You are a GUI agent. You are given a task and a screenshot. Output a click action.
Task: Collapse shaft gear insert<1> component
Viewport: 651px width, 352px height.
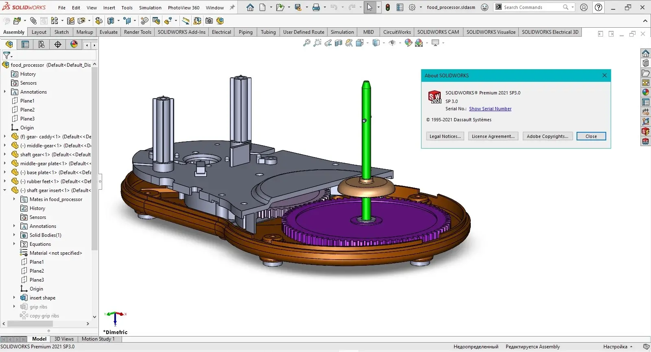click(x=5, y=190)
